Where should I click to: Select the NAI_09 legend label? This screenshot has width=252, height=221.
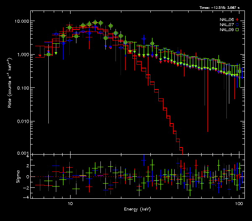tap(227, 30)
